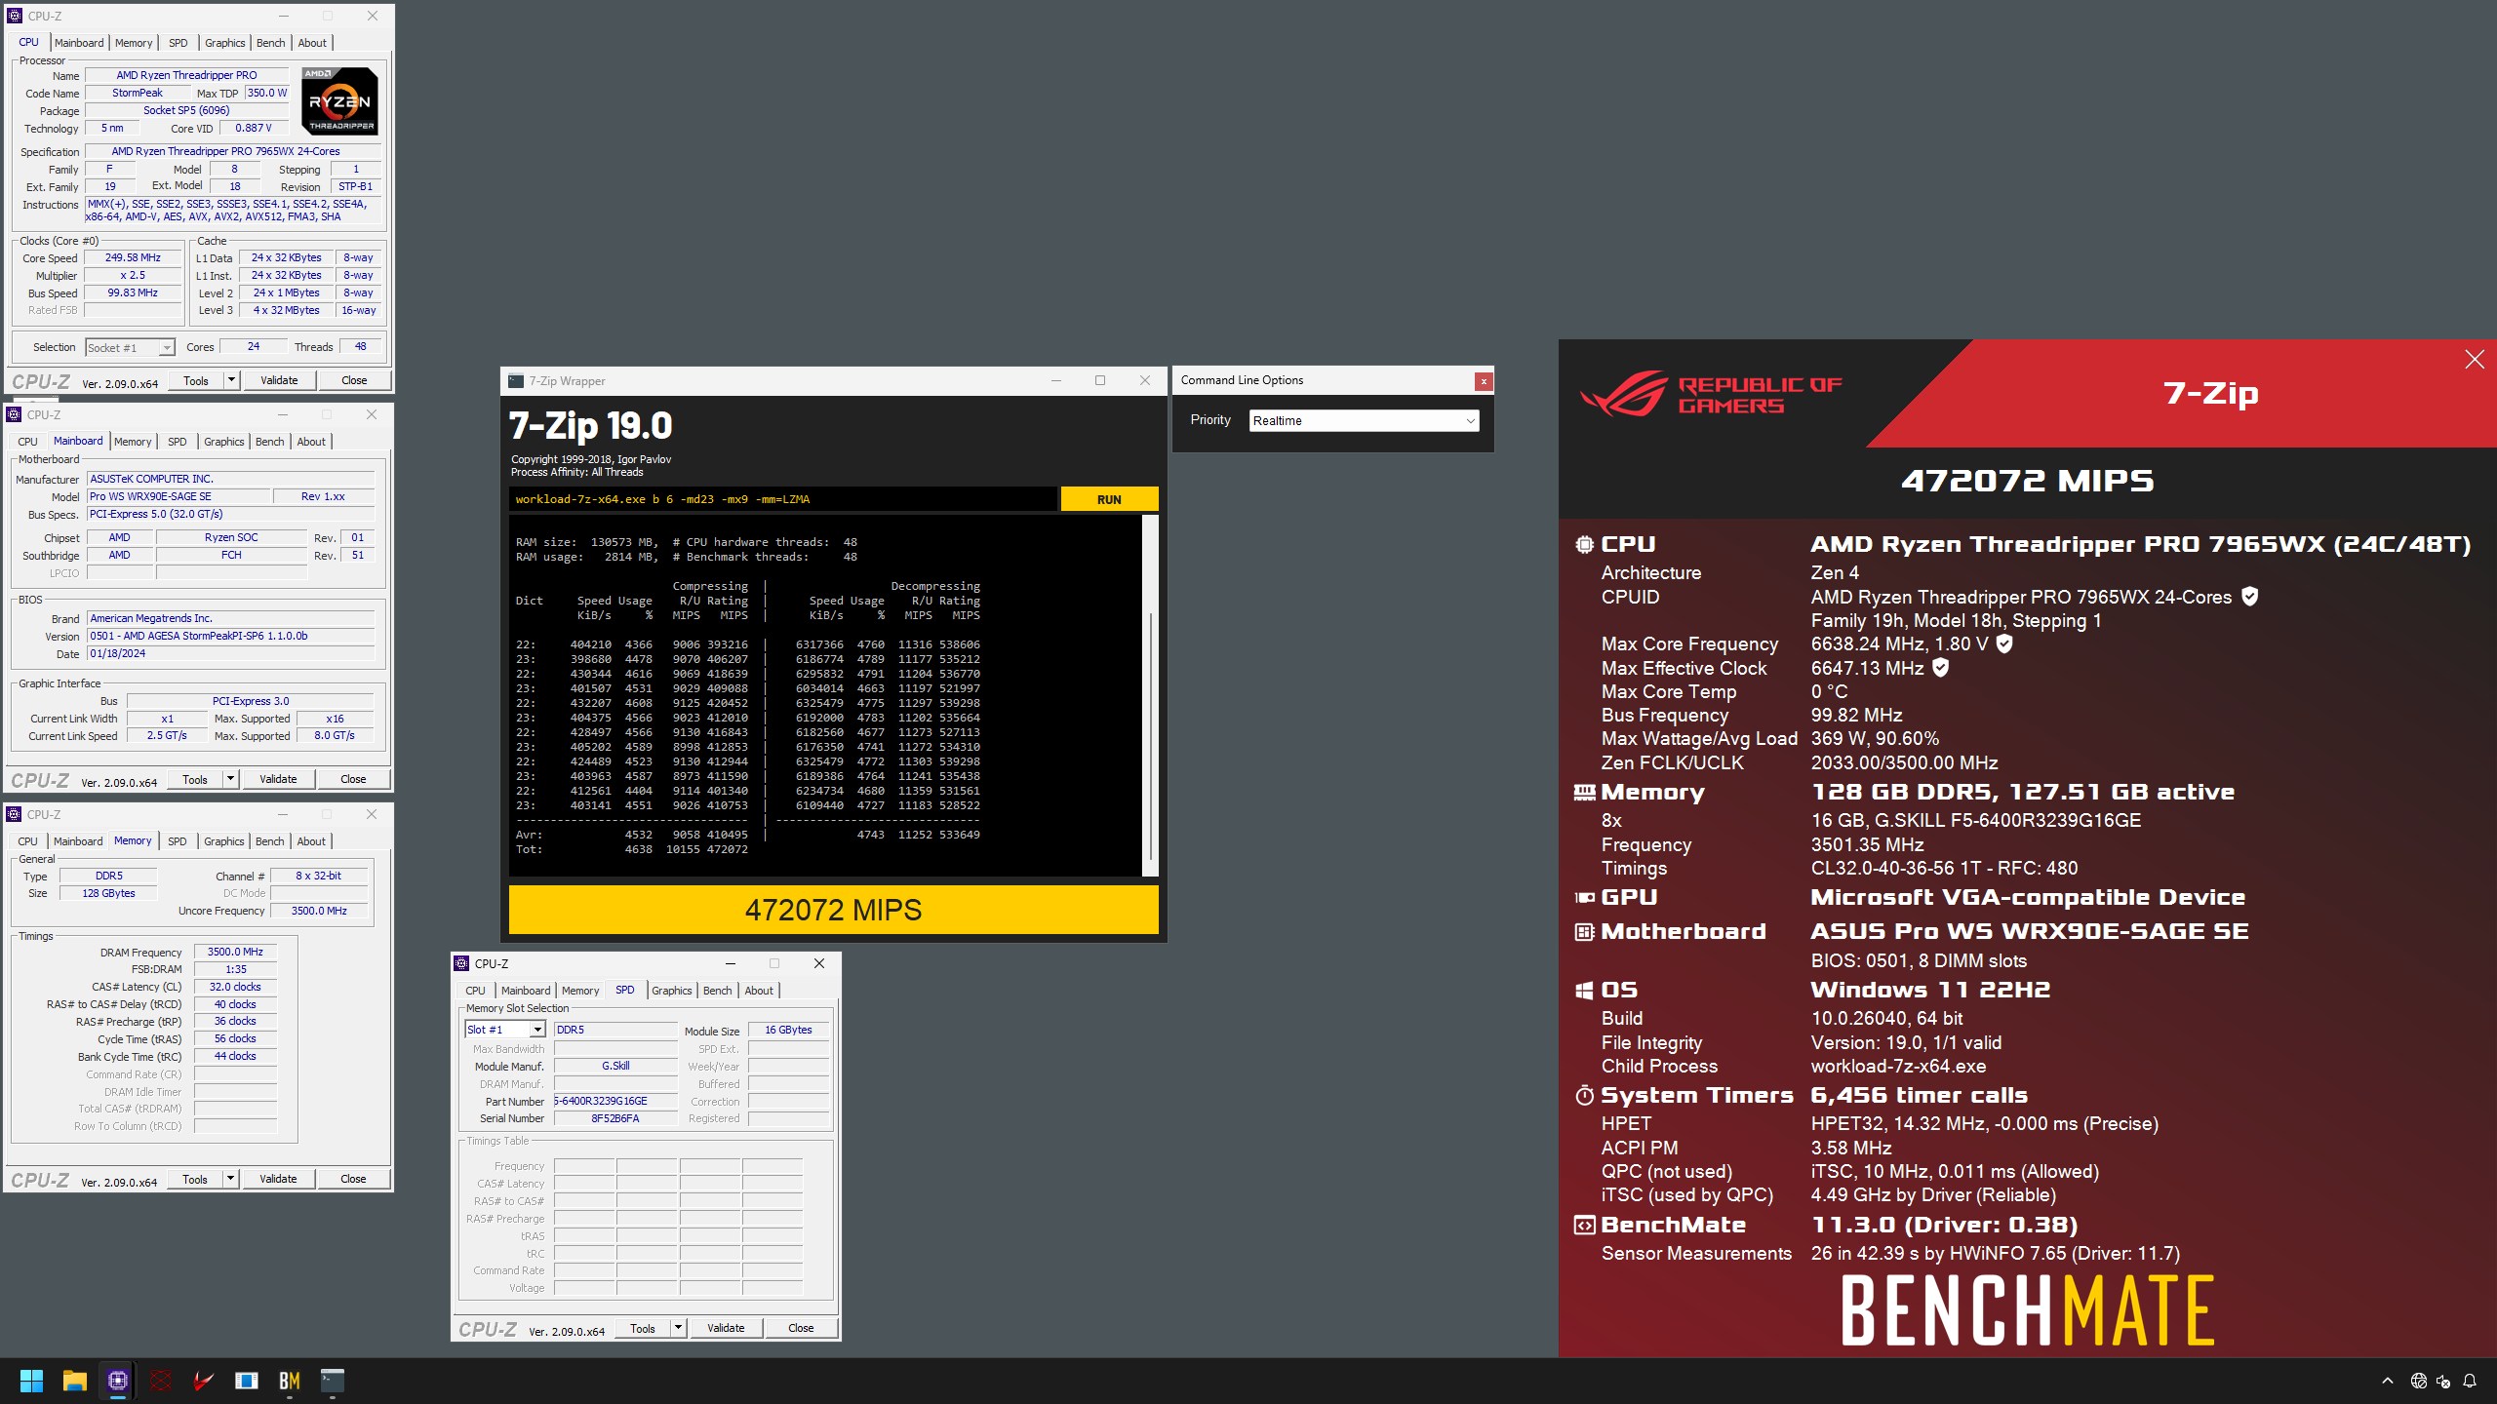Click Close button in the SPD CPU-Z window
The width and height of the screenshot is (2497, 1404).
pyautogui.click(x=801, y=1328)
